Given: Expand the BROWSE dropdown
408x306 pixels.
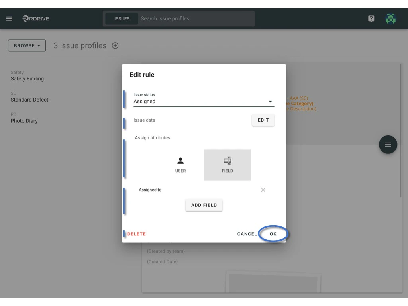Looking at the screenshot, I should [27, 45].
